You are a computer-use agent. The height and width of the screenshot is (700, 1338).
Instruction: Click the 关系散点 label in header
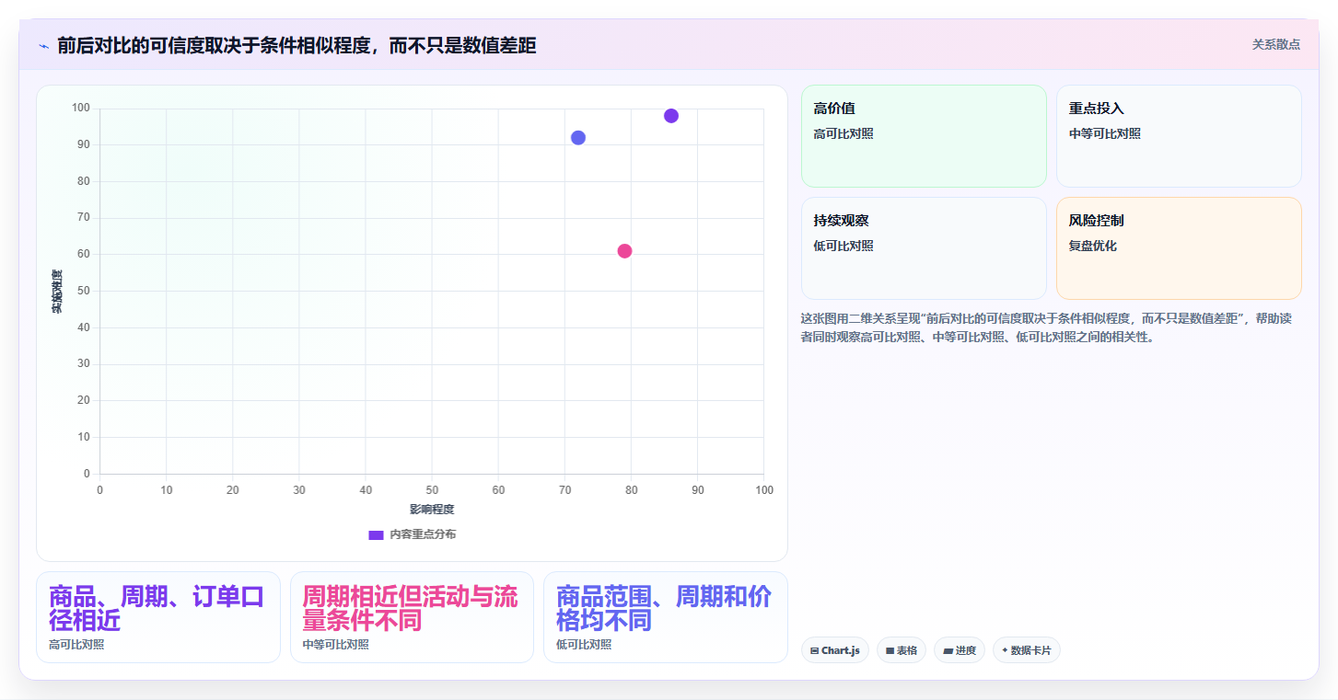tap(1276, 44)
